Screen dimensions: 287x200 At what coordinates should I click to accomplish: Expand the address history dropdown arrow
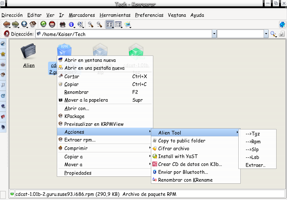tap(214, 34)
